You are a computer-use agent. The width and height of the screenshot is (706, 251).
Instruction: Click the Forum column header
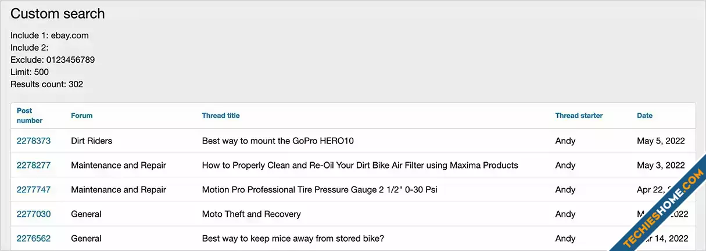click(x=82, y=116)
